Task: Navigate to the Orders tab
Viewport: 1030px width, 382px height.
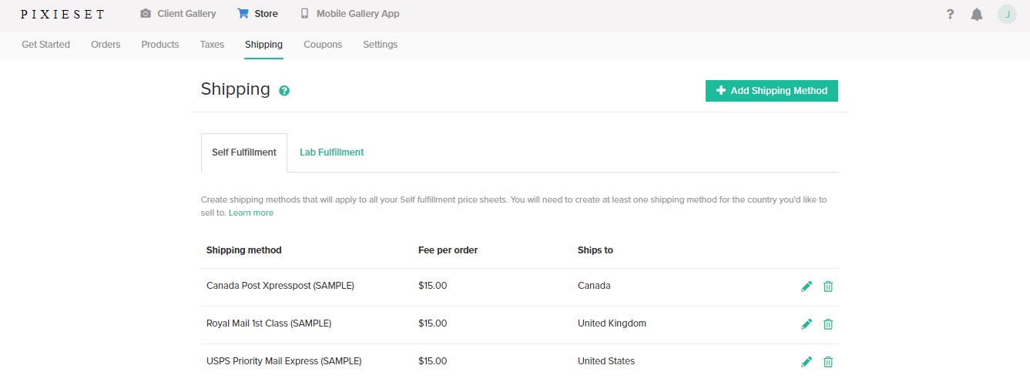Action: pos(106,45)
